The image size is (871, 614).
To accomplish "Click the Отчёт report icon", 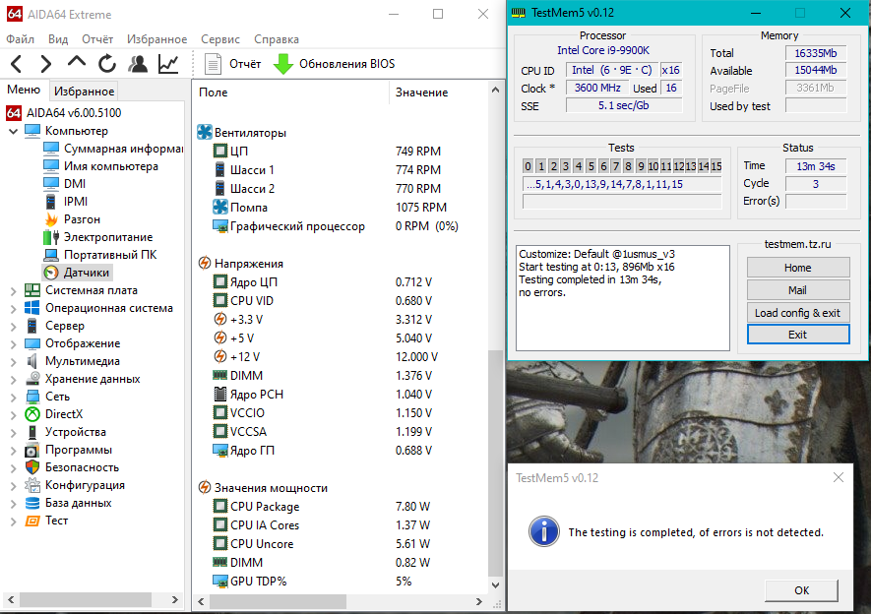I will (214, 64).
